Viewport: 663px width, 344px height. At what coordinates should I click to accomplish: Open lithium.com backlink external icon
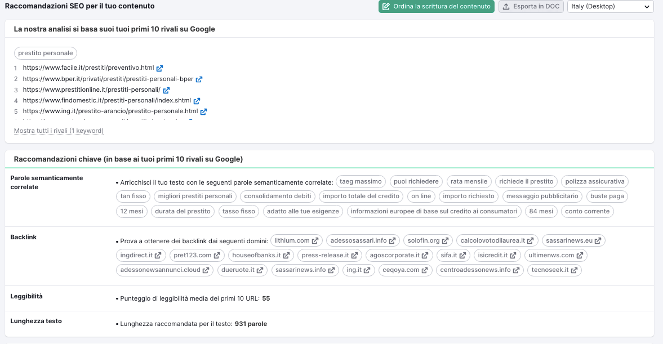tap(315, 241)
